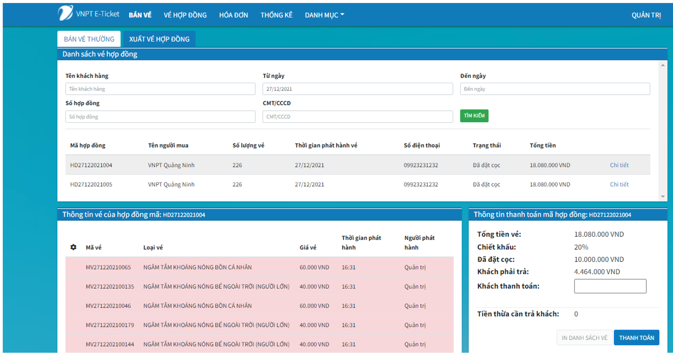Image resolution: width=673 pixels, height=358 pixels.
Task: Click the IN DANH SÁCH VÉ button
Action: (x=584, y=337)
